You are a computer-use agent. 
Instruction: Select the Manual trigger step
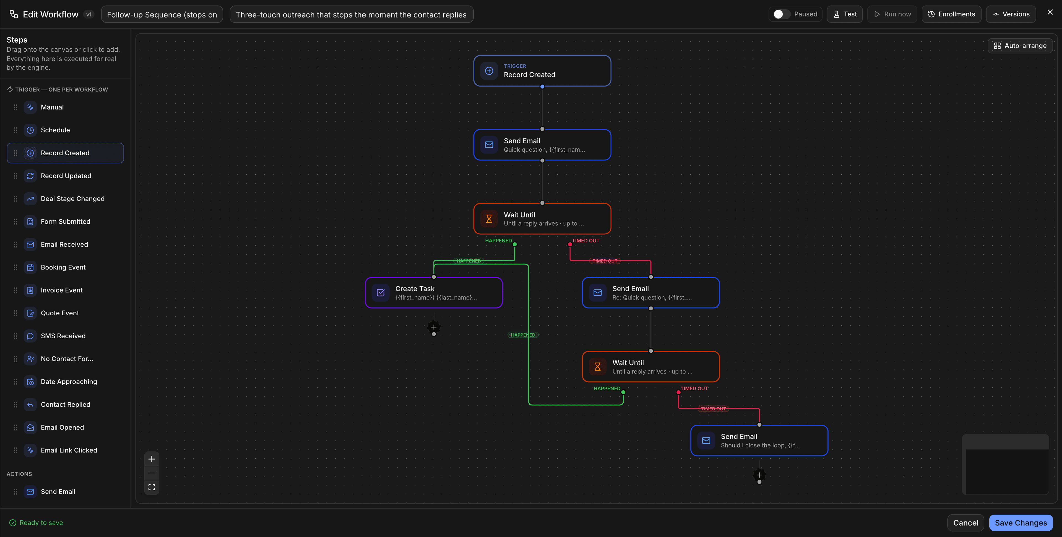[x=65, y=107]
